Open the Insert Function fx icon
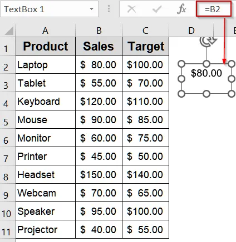Viewport: 236px width, 242px height. 181,9
